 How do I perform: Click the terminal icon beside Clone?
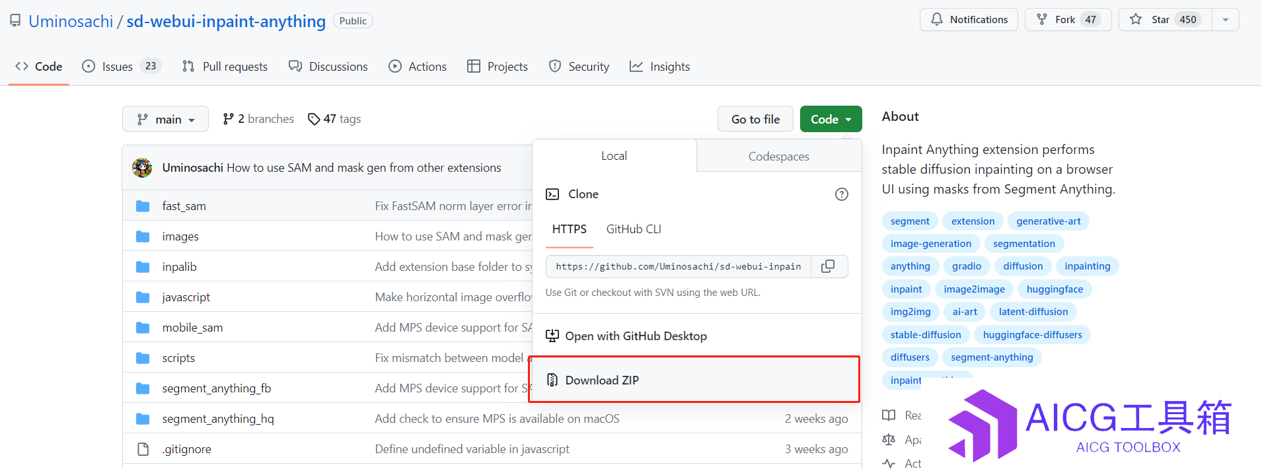(x=552, y=194)
